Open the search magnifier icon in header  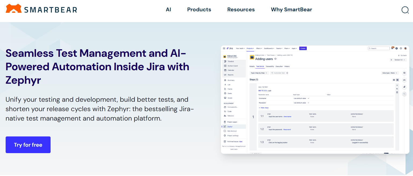tap(405, 10)
